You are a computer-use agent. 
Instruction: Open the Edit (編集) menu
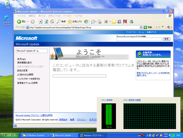32,16
